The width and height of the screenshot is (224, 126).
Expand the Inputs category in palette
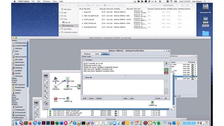coord(14,97)
